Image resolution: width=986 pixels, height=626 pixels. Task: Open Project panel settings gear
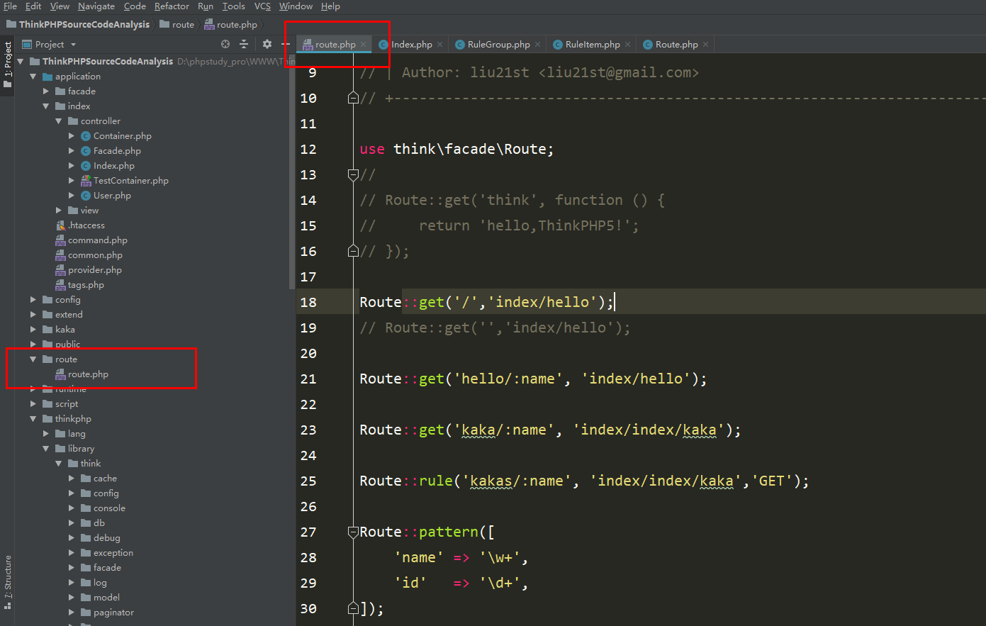pos(267,44)
